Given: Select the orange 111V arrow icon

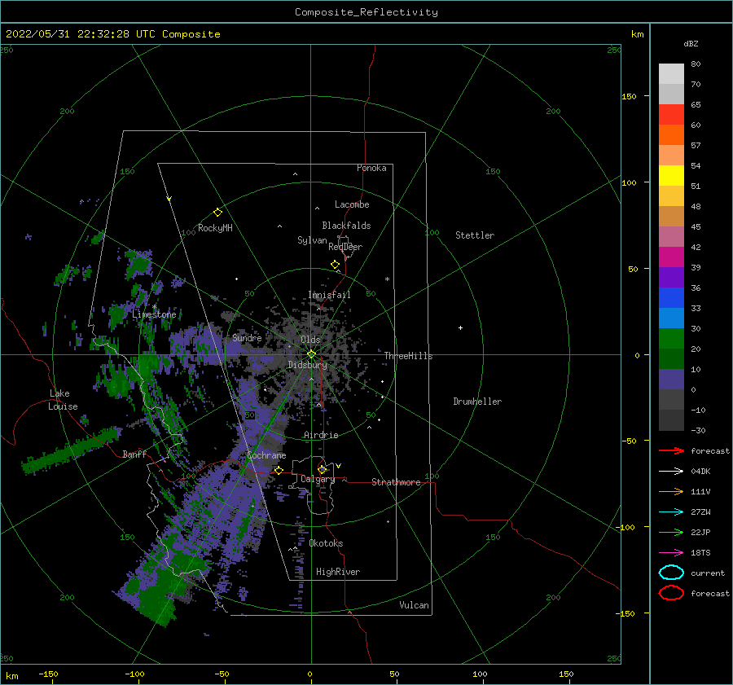Looking at the screenshot, I should click(x=671, y=491).
